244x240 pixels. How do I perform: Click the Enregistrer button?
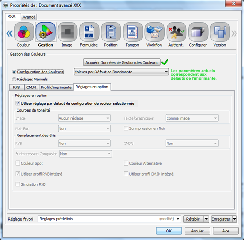pyautogui.click(x=222, y=219)
